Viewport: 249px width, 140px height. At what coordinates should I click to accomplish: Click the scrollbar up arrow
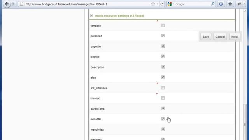tap(245, 11)
